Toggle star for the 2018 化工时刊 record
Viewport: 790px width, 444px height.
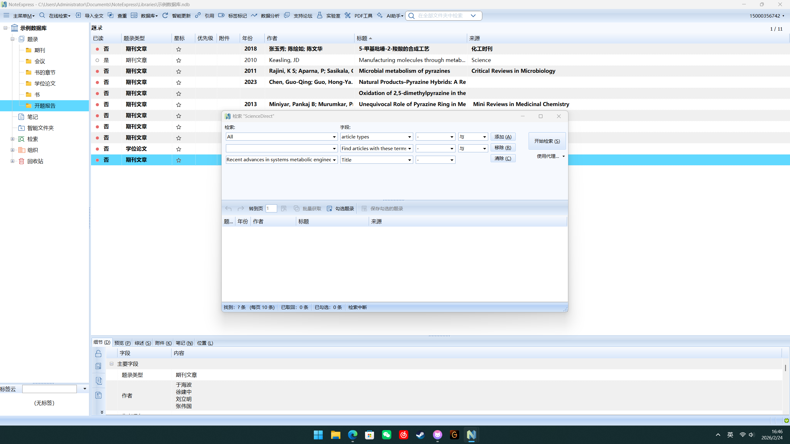179,49
